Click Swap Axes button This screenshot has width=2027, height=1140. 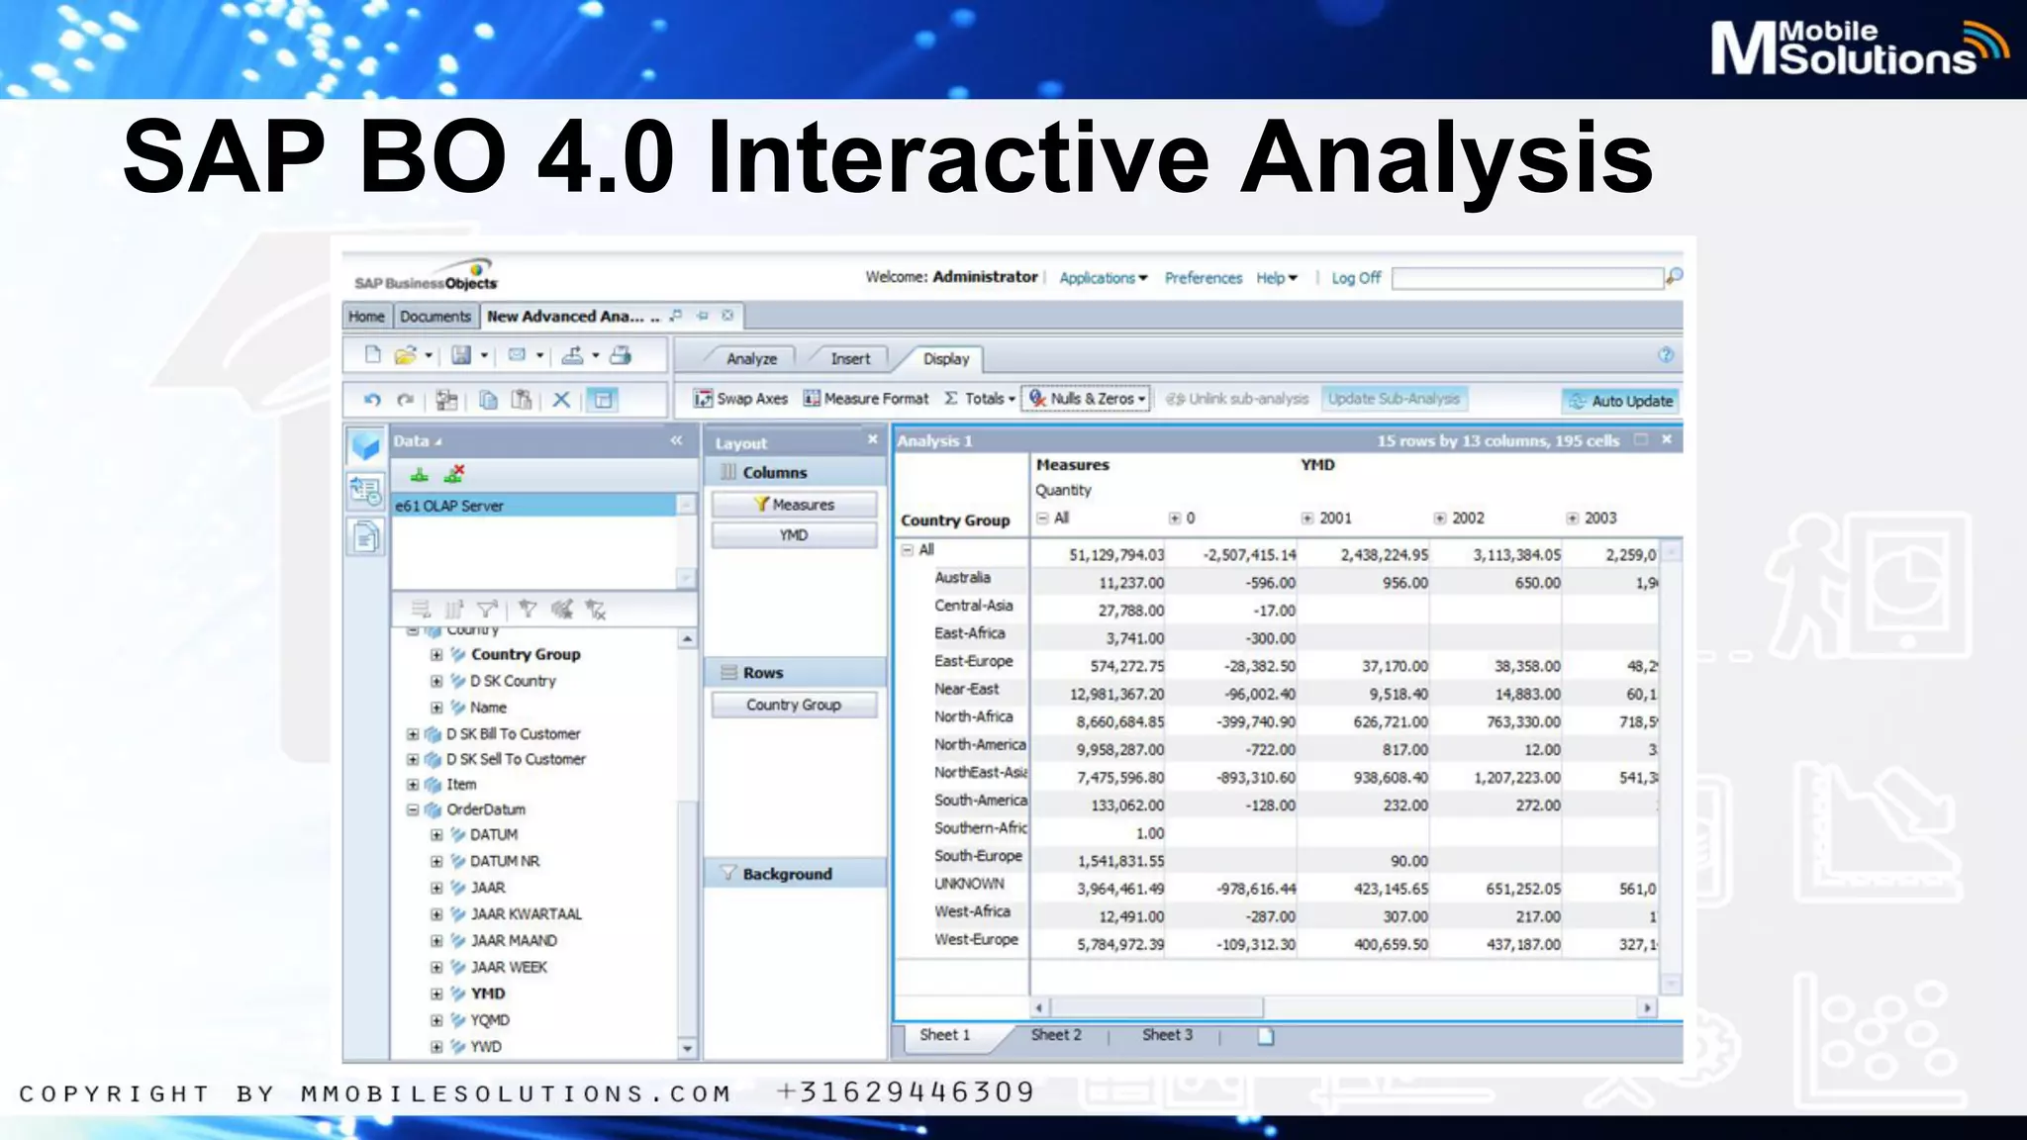tap(740, 399)
